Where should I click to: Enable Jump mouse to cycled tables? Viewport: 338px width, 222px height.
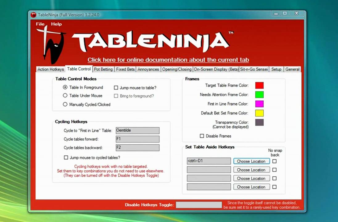point(66,158)
